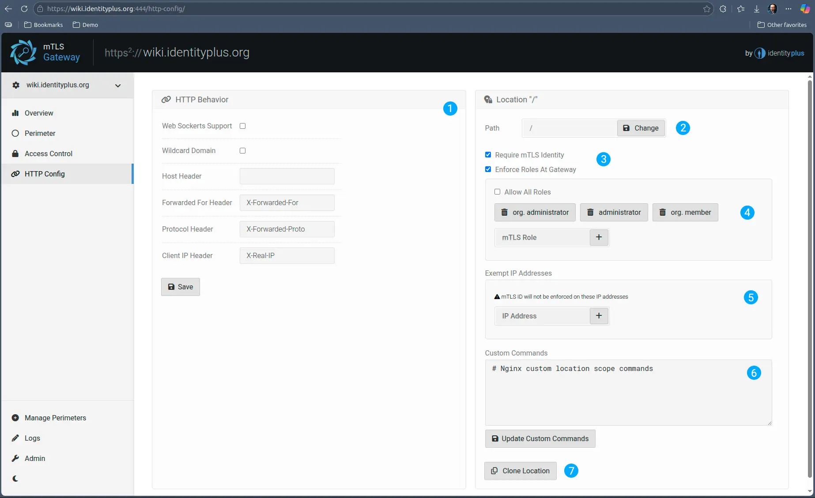Toggle dark mode with the moon icon
Image resolution: width=815 pixels, height=498 pixels.
16,479
